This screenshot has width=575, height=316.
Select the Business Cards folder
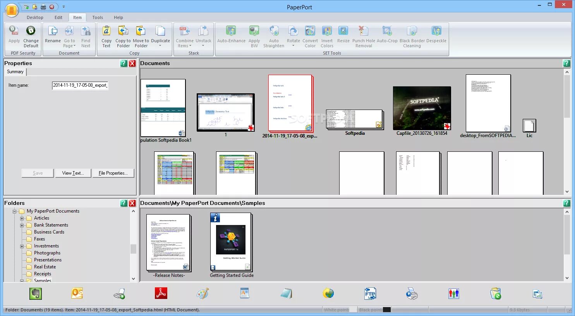point(49,232)
